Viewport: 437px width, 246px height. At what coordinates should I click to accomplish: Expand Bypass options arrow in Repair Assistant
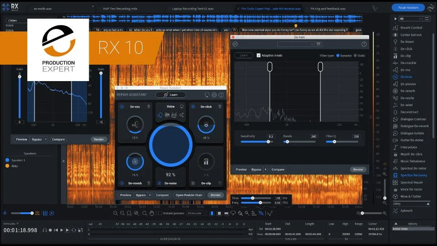click(x=150, y=195)
